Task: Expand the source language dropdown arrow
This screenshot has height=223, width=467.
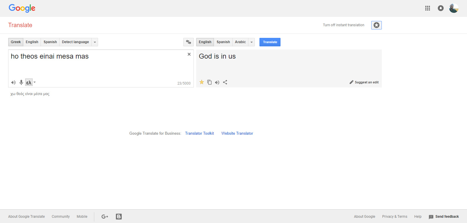Action: tap(95, 42)
